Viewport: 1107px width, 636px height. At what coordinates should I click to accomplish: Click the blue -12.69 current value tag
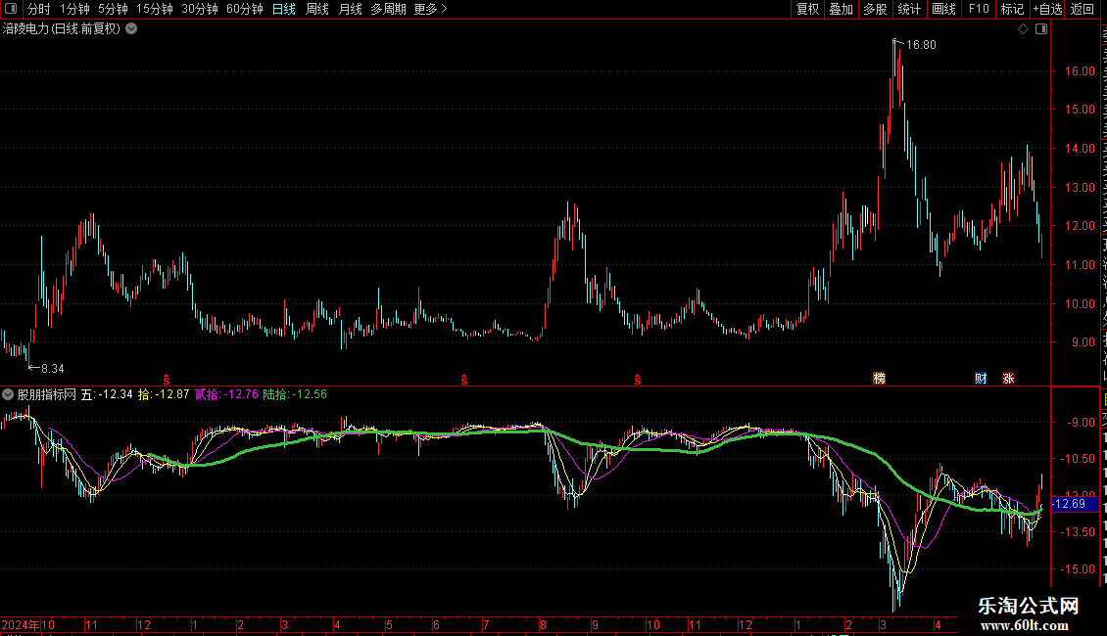(1076, 504)
